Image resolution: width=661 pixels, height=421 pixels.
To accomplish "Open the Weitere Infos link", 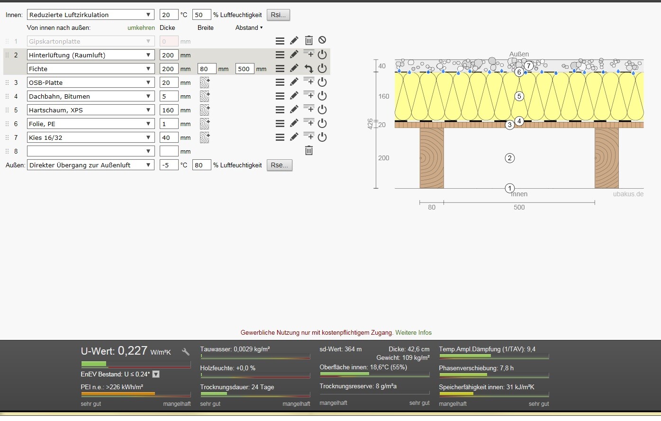I will pyautogui.click(x=413, y=332).
